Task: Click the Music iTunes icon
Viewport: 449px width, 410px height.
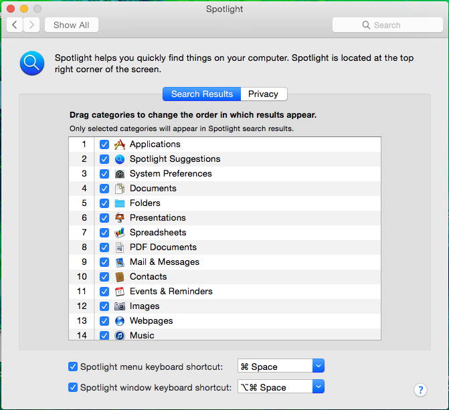Action: [120, 335]
